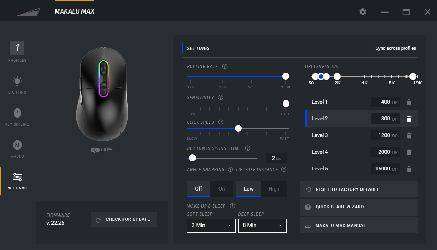Open the Macro section
437x250 pixels.
click(17, 149)
